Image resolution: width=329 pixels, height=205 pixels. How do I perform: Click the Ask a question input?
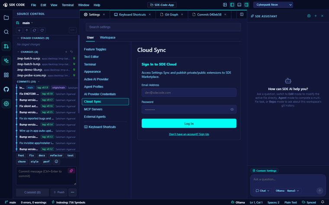(x=287, y=180)
